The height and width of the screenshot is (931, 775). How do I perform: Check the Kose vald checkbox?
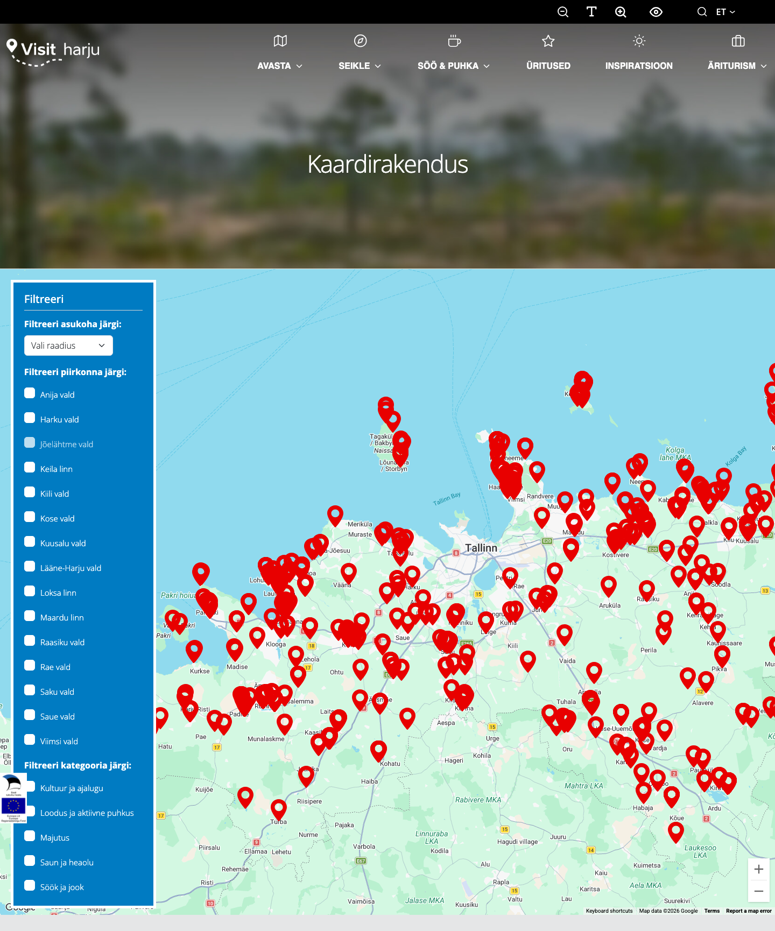30,517
